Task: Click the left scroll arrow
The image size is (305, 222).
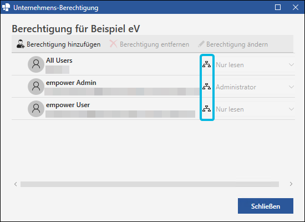Action: point(16,184)
